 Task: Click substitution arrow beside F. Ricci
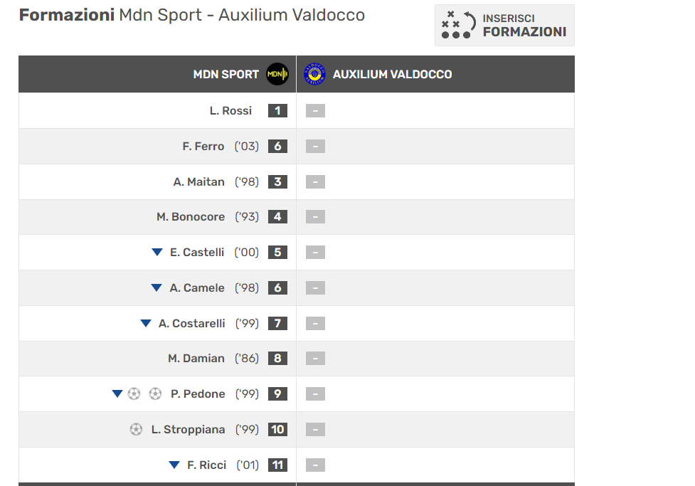tap(174, 465)
